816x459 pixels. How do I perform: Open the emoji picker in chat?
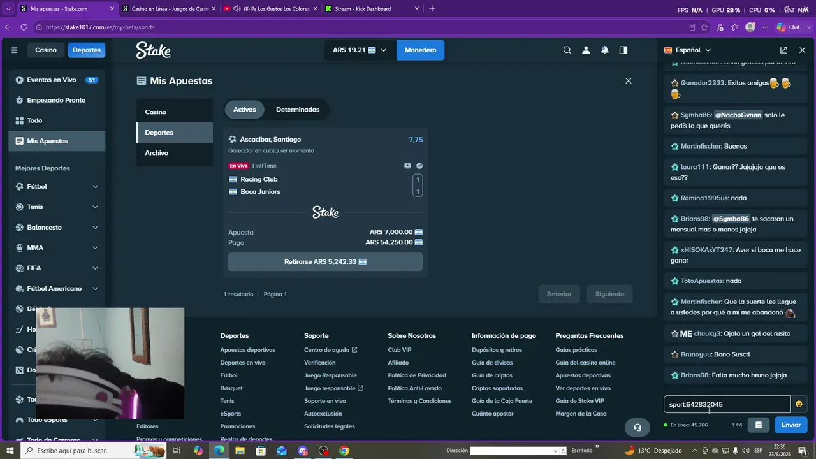point(799,404)
